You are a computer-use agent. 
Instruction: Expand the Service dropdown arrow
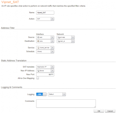pos(52,48)
